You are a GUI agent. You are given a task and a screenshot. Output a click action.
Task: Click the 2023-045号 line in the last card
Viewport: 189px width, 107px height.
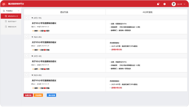(x=124, y=84)
